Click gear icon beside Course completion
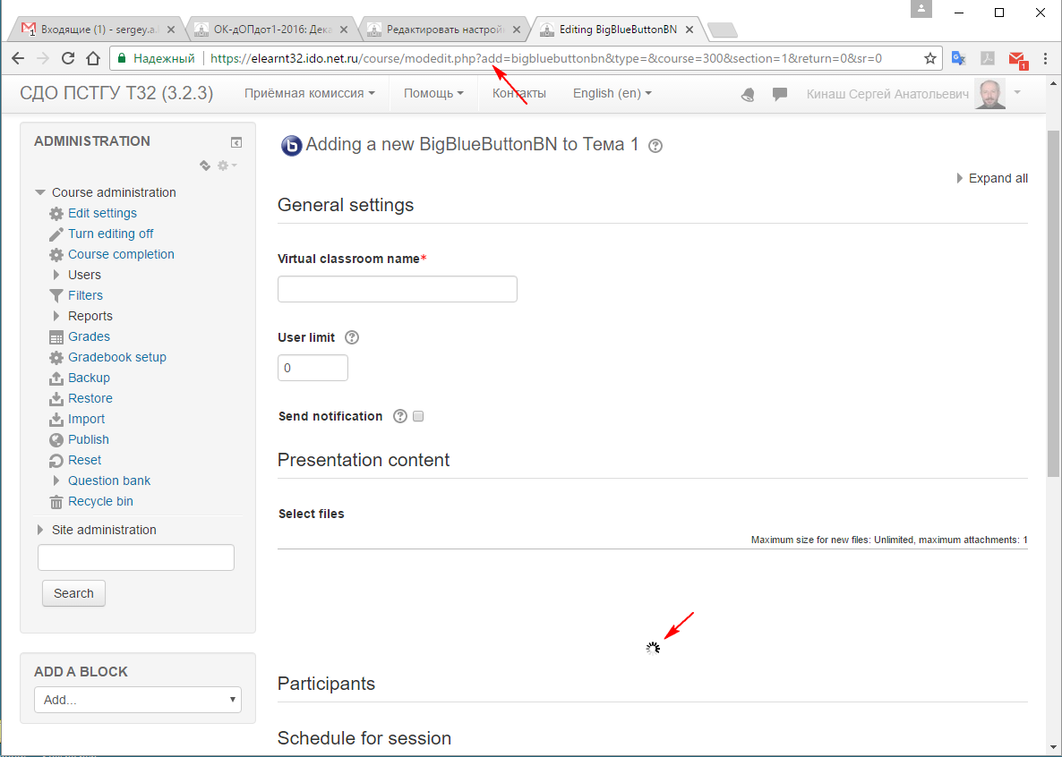Screen dimensions: 1062x757 coord(56,255)
